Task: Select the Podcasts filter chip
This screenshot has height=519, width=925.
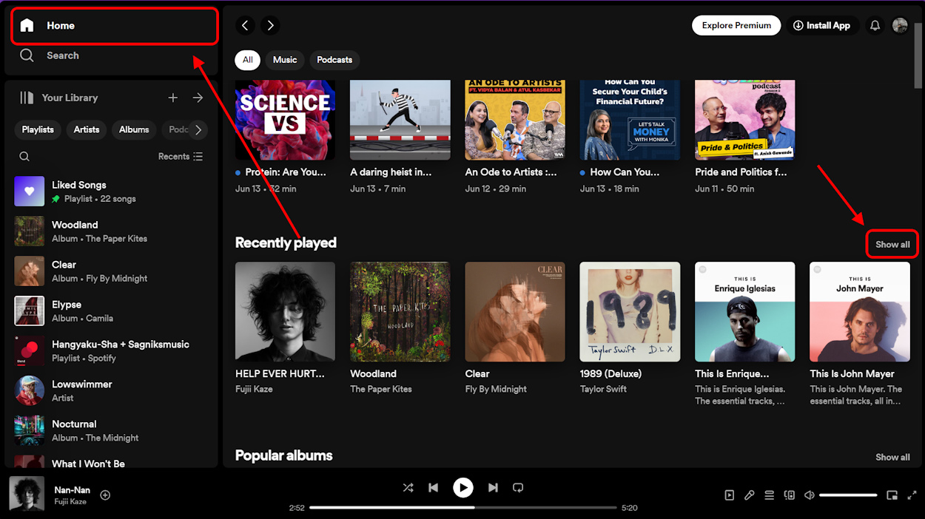Action: click(x=334, y=60)
